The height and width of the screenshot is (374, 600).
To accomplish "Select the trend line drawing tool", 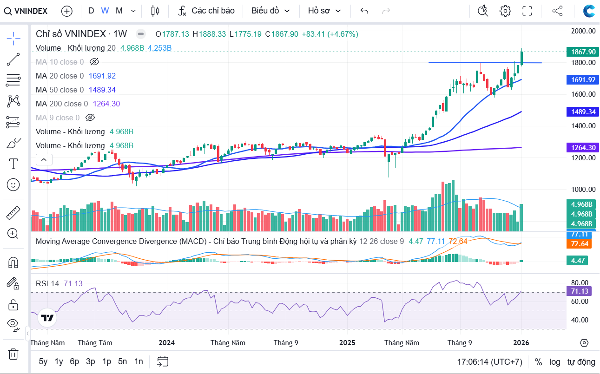I will click(x=13, y=59).
